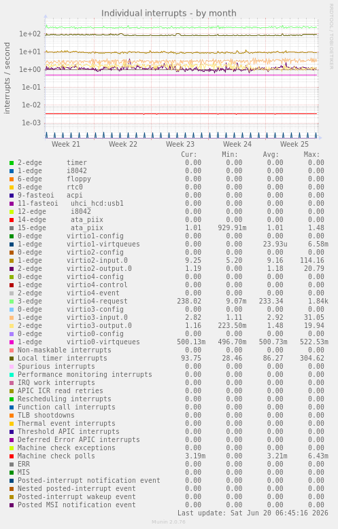Click the olive Local timer interrupts swatch
338x529 pixels.
pos(12,359)
